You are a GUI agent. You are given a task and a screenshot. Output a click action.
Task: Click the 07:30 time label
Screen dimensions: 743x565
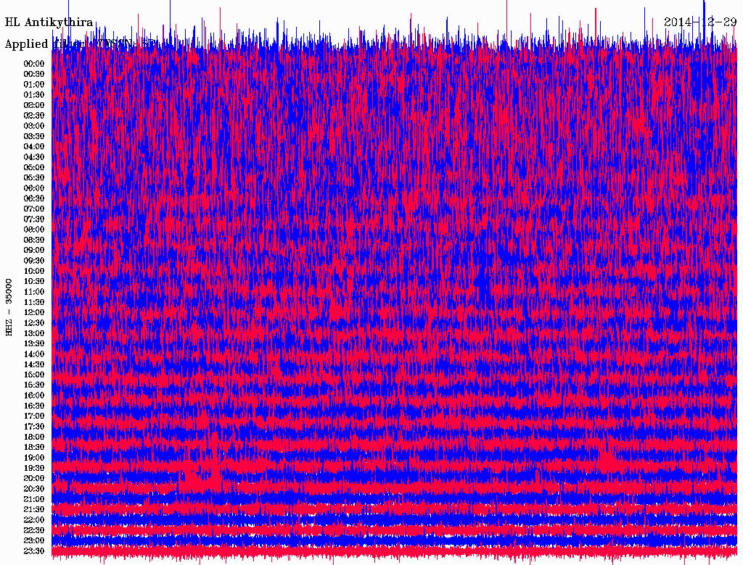[34, 219]
